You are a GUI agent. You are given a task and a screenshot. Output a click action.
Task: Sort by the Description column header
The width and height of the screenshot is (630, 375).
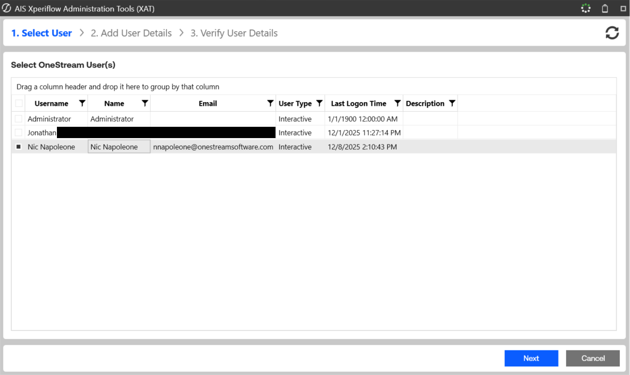click(x=425, y=103)
